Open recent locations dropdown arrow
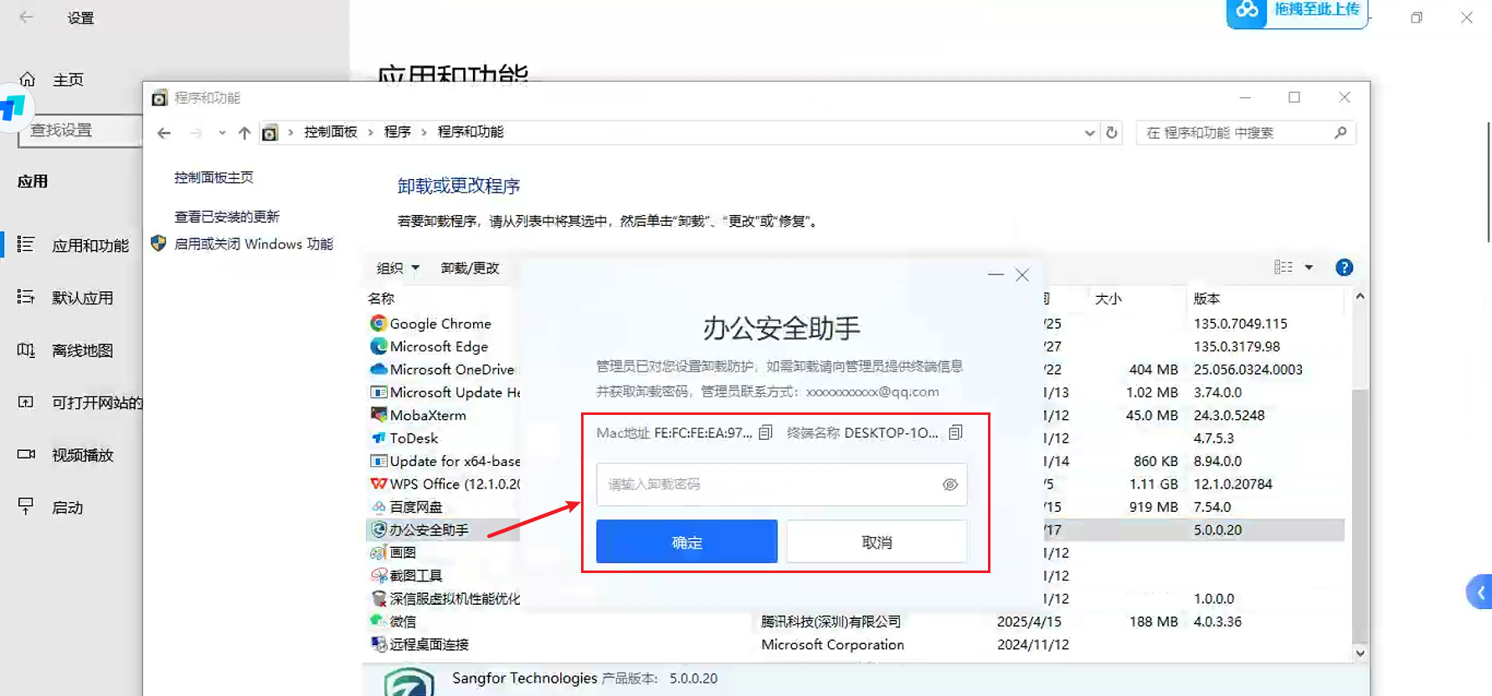Screen dimensions: 1492x696 click(x=222, y=132)
